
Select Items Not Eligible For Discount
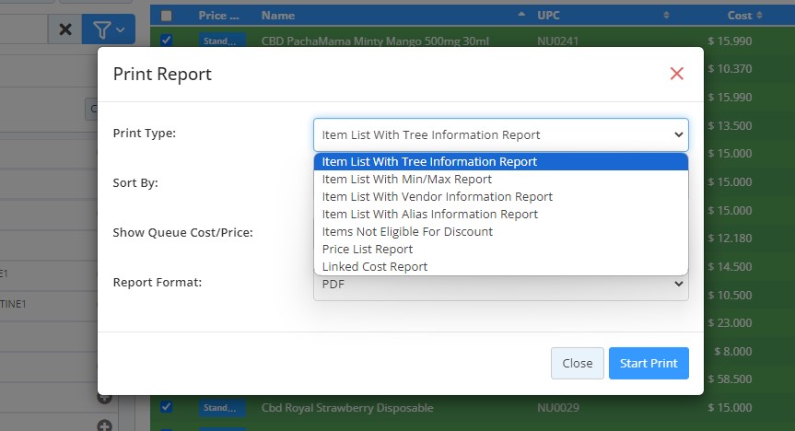[x=501, y=232]
